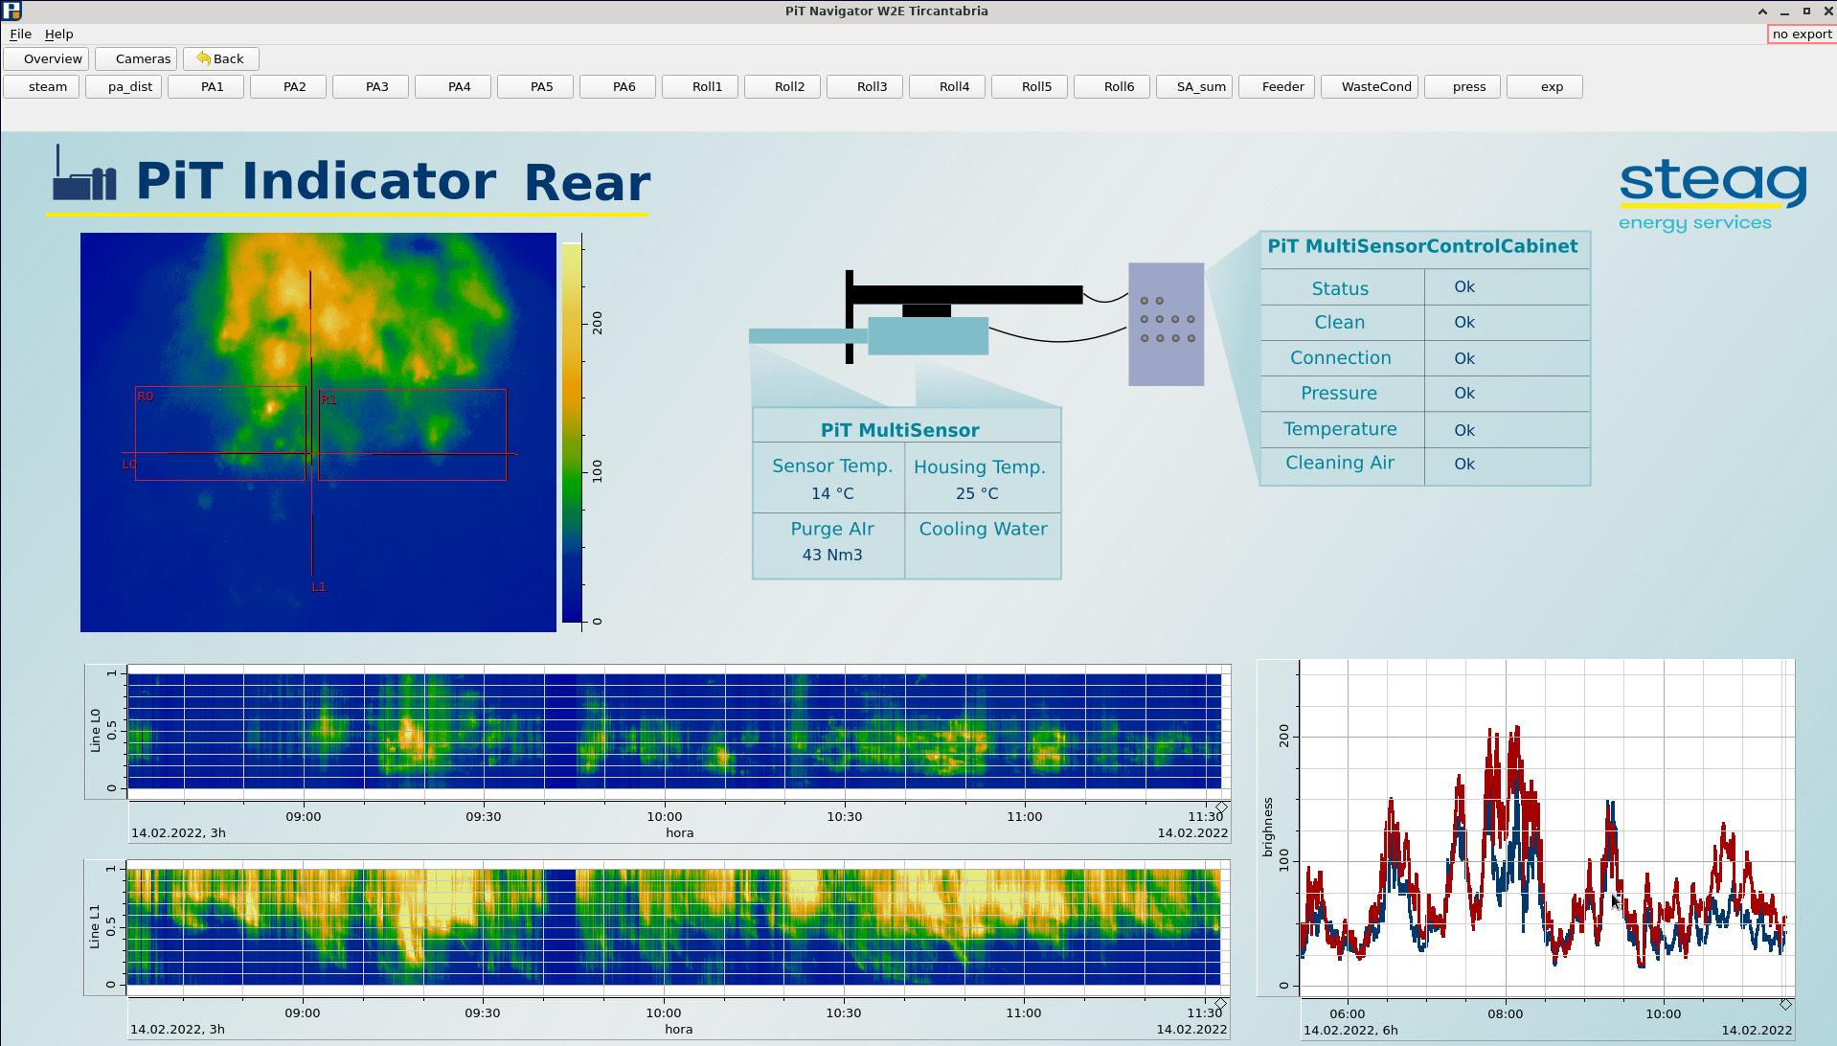Show the Roll5 page
This screenshot has height=1046, width=1837.
click(1030, 87)
